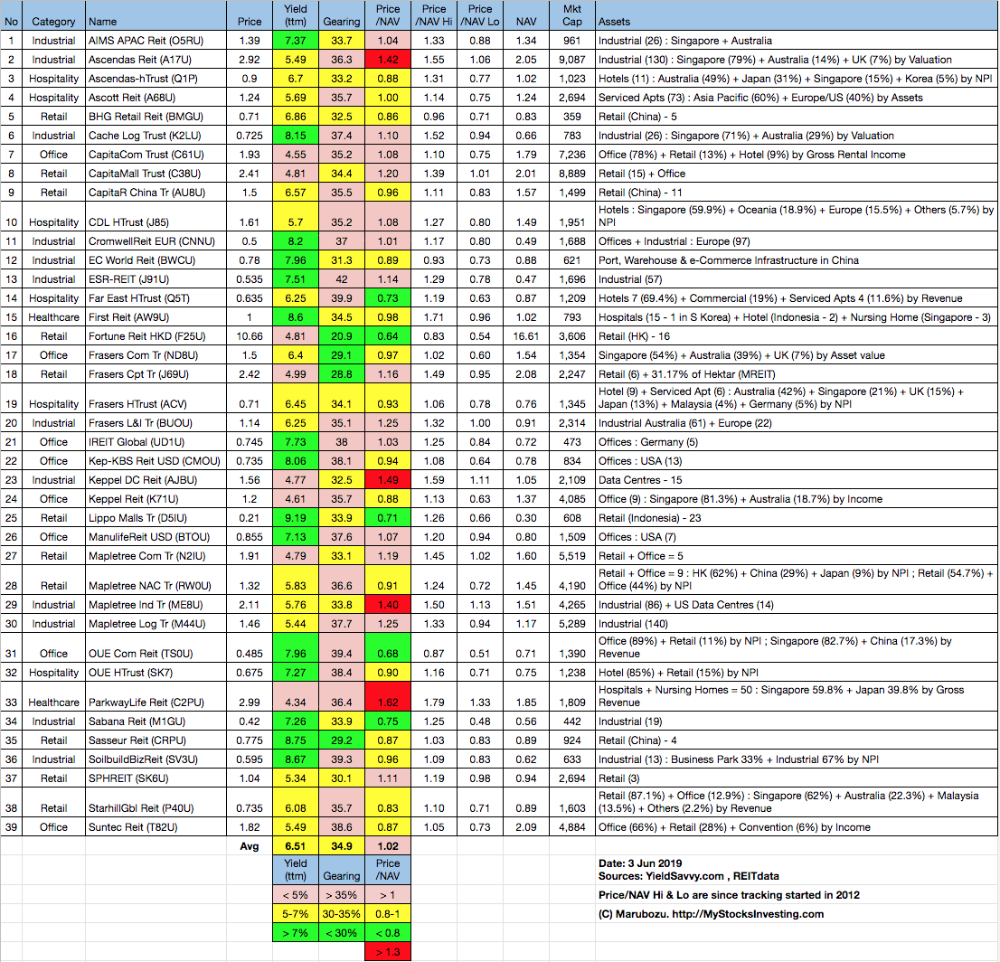Click 'Date: 3 Jun 2019' text
The image size is (1000, 962).
pyautogui.click(x=639, y=863)
